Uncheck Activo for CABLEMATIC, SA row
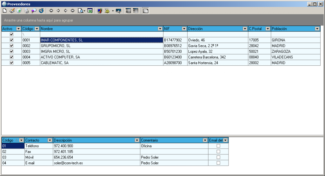 pyautogui.click(x=12, y=63)
